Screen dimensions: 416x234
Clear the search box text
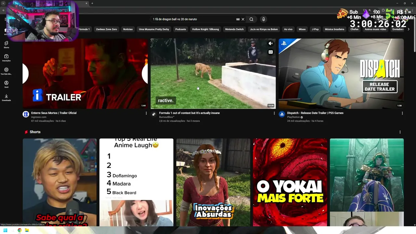pos(243,19)
